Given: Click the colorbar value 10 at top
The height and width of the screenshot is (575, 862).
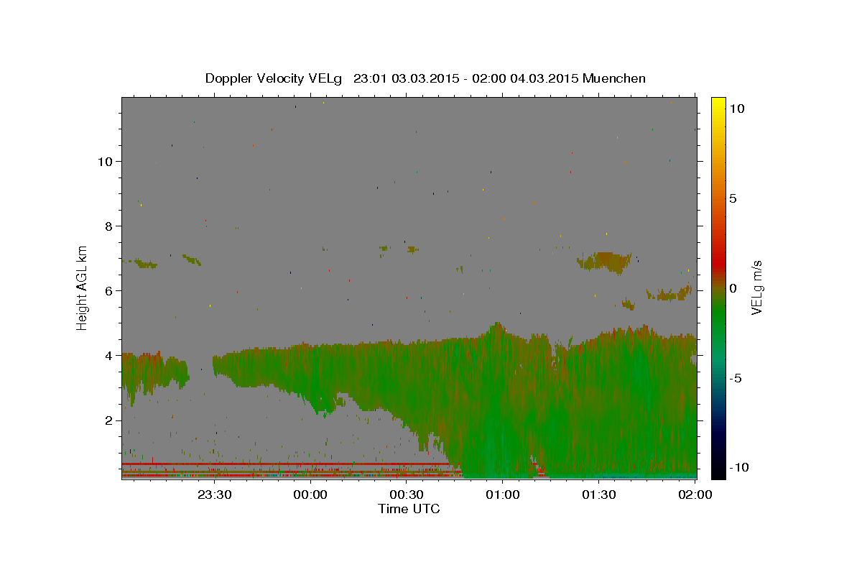Looking at the screenshot, I should pos(736,109).
